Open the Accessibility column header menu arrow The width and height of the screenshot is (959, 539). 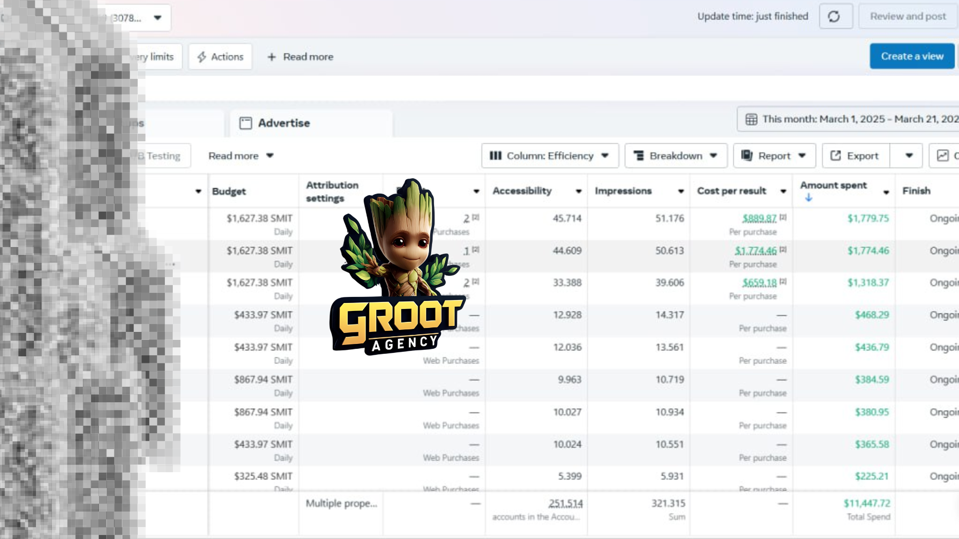point(578,191)
